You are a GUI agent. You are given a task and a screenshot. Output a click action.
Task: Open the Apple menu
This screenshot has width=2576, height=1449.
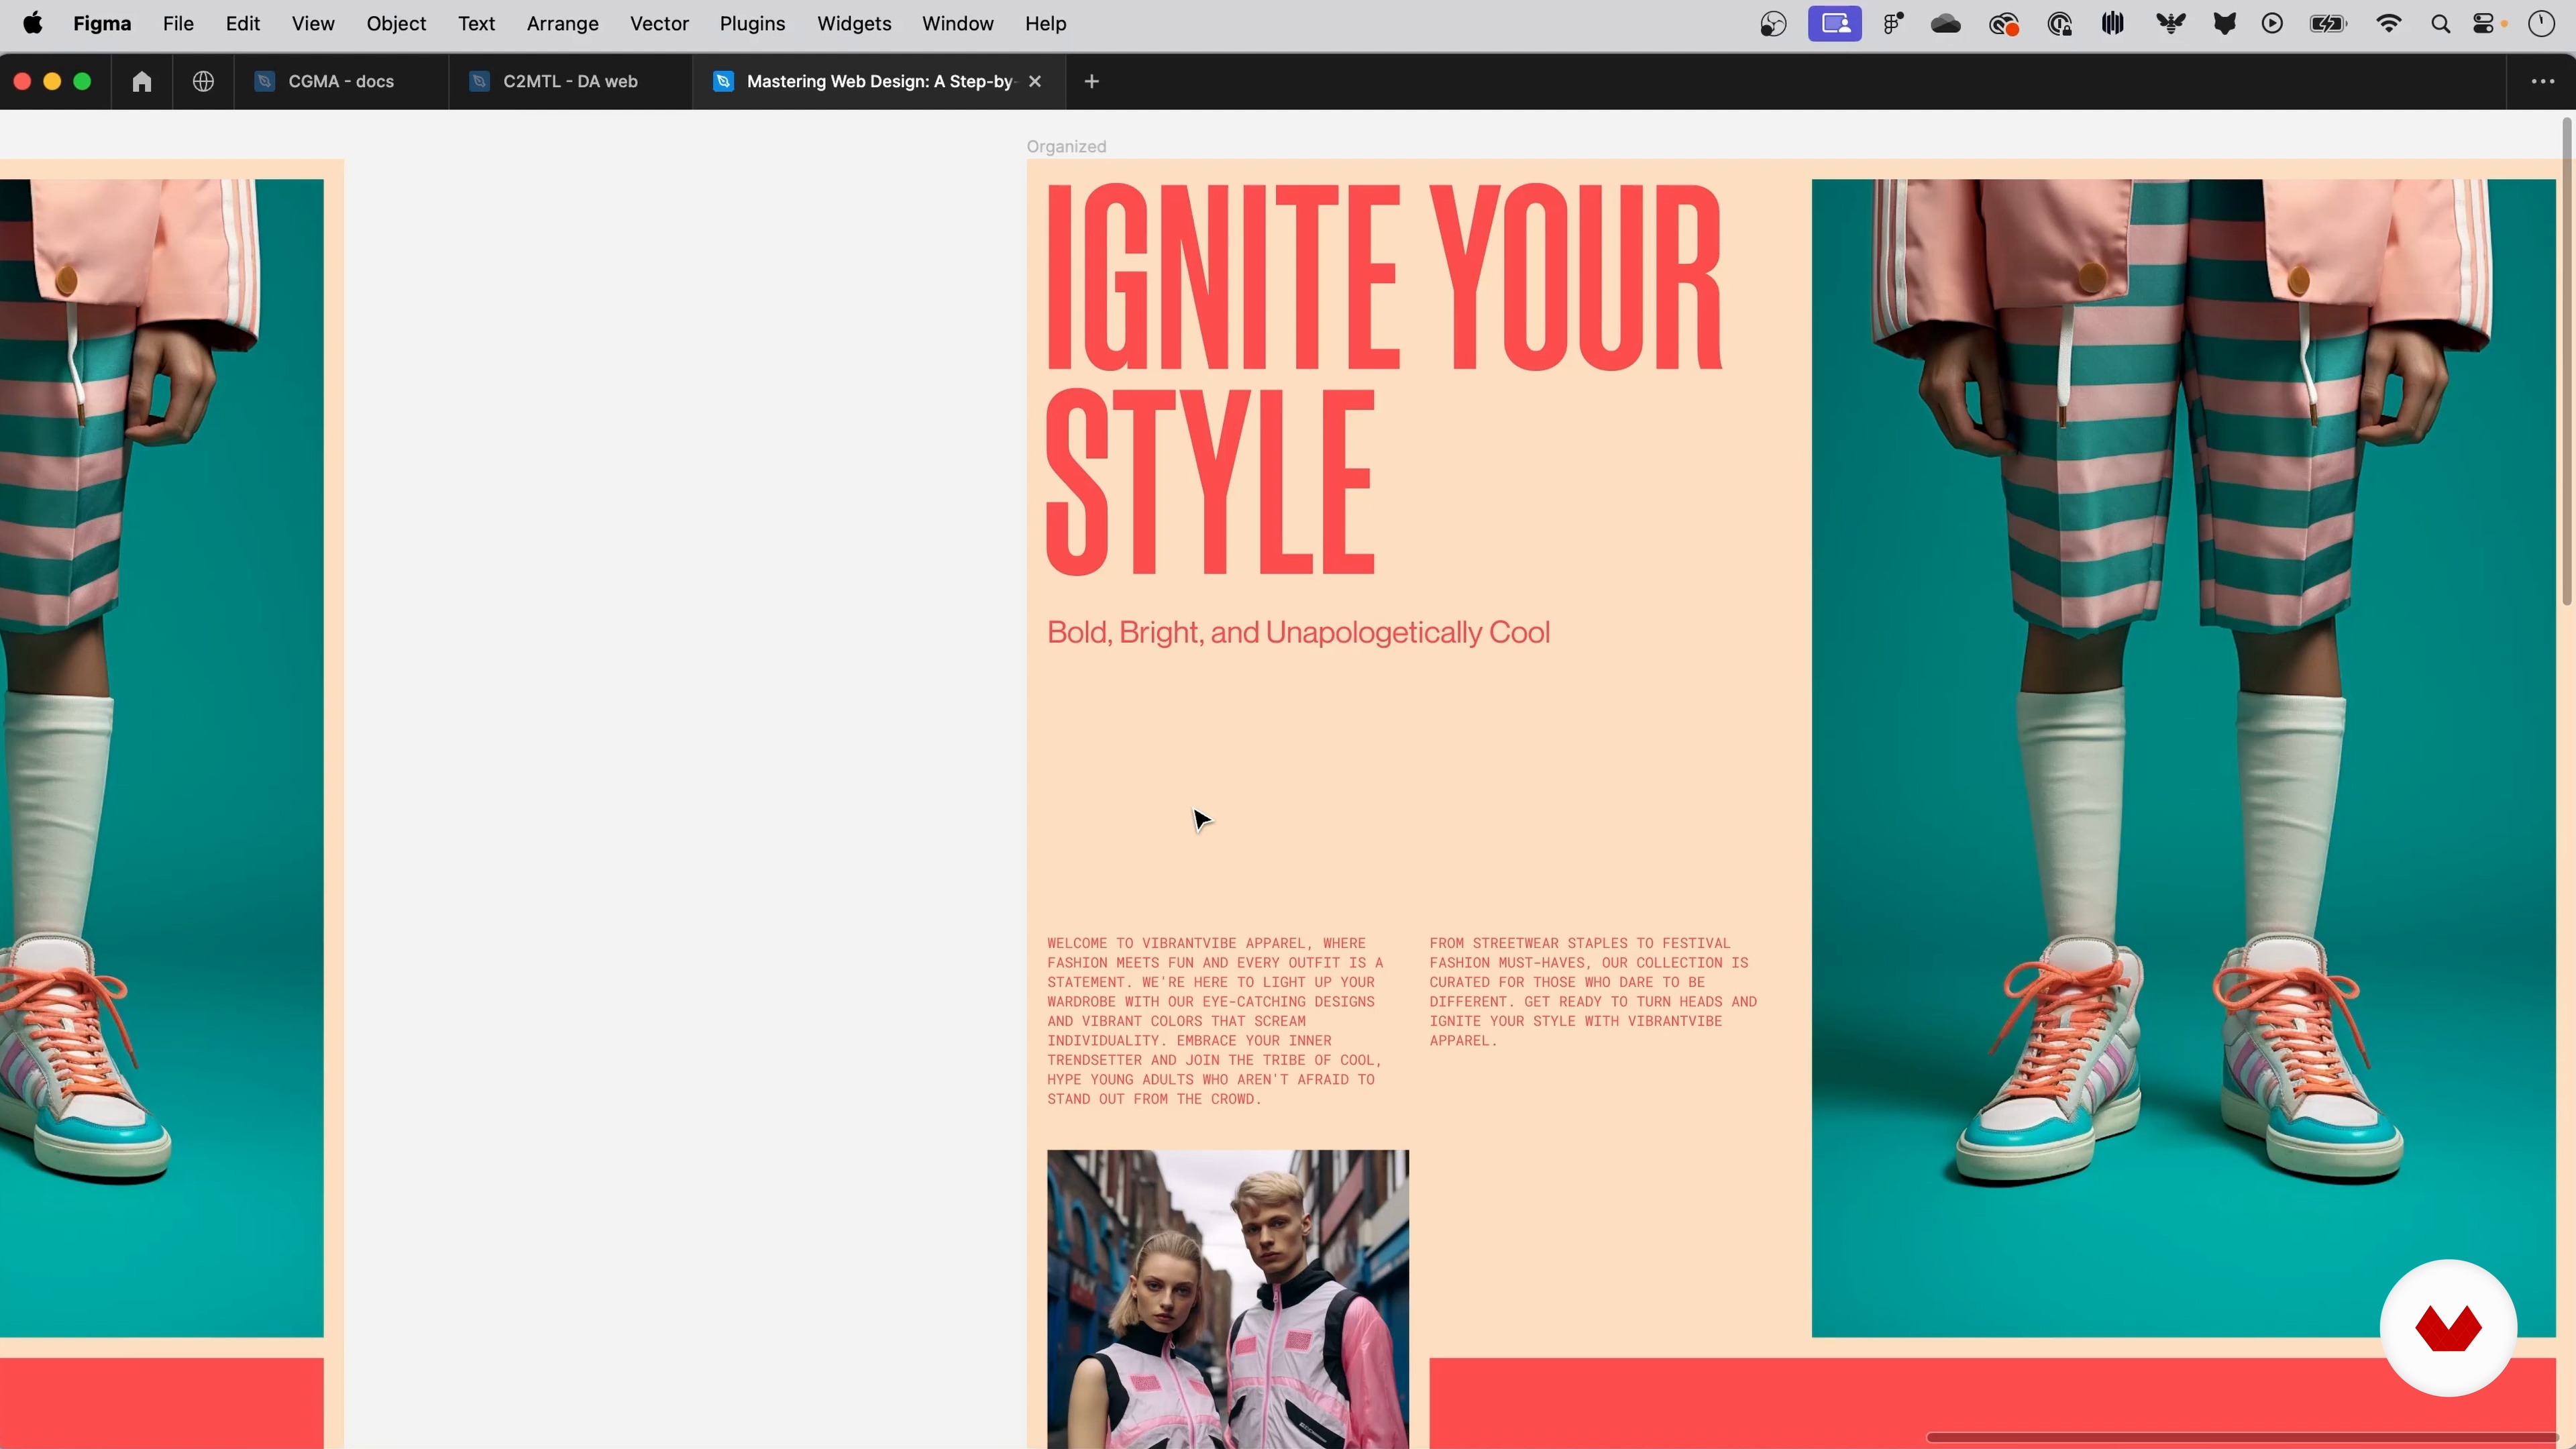click(33, 23)
